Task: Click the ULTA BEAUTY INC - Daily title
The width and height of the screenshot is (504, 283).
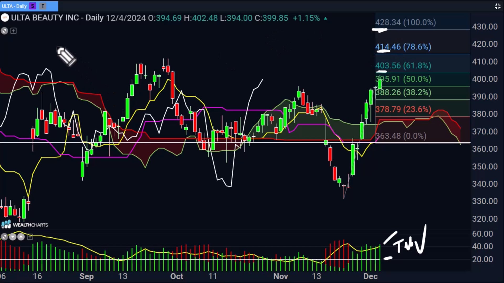Action: [57, 18]
